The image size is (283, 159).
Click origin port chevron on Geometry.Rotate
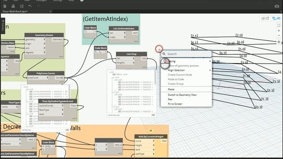44,44
